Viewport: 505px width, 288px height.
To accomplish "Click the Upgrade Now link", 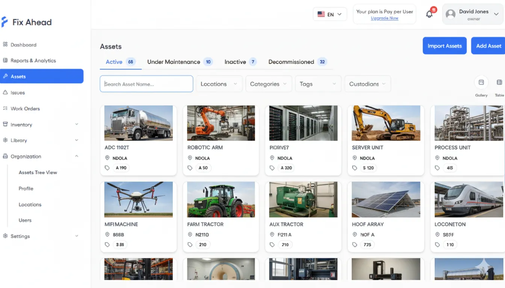I will 384,18.
